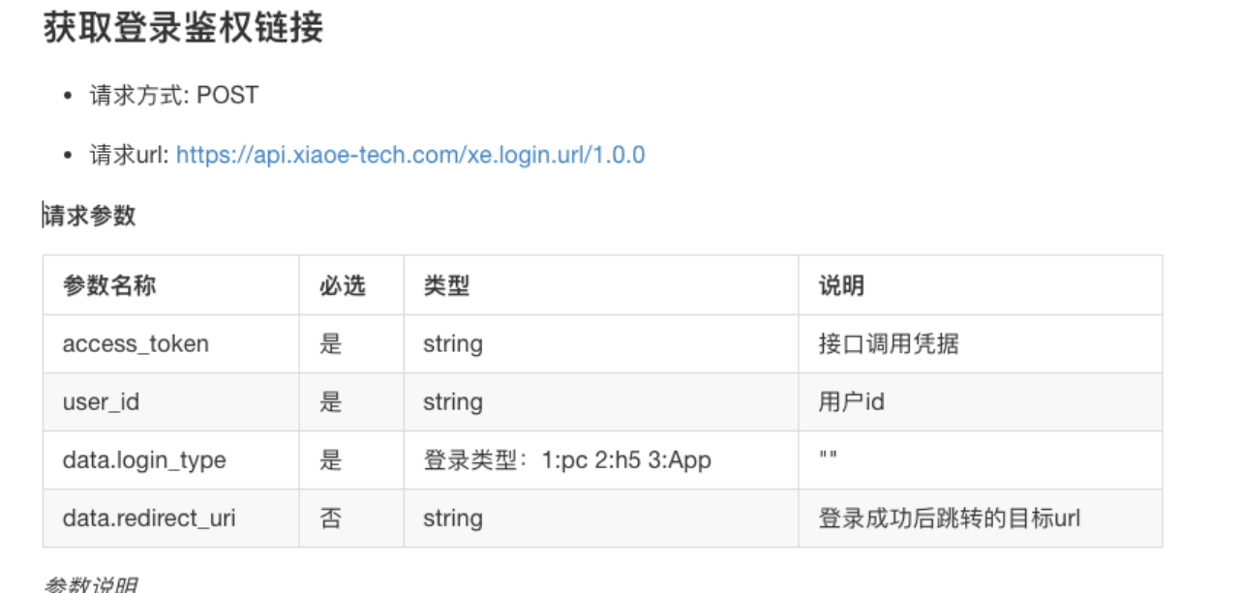Click the 登录成功后跳转的目标url description cell
Image resolution: width=1239 pixels, height=593 pixels.
(950, 519)
